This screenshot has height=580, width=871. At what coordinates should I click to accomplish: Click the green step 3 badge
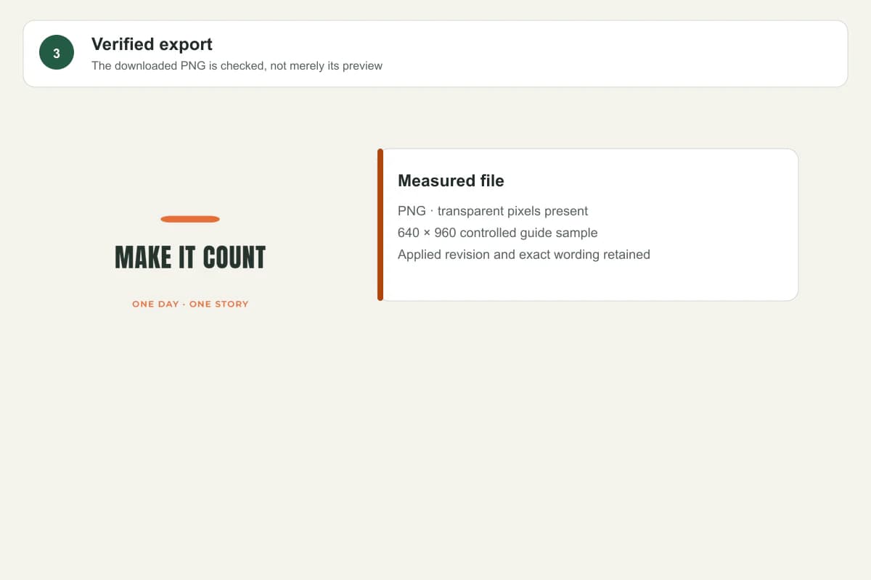57,53
